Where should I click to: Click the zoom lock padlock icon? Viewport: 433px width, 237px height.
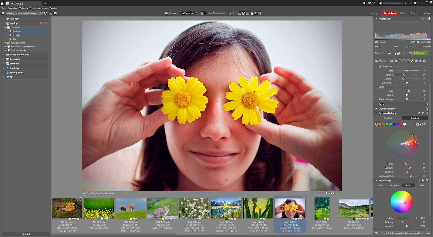pyautogui.click(x=252, y=13)
